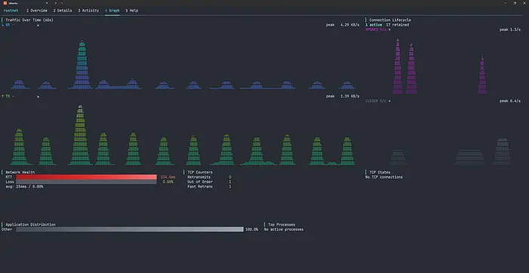This screenshot has height=273, width=529.
Task: Click the TX upload label
Action: (x=6, y=96)
